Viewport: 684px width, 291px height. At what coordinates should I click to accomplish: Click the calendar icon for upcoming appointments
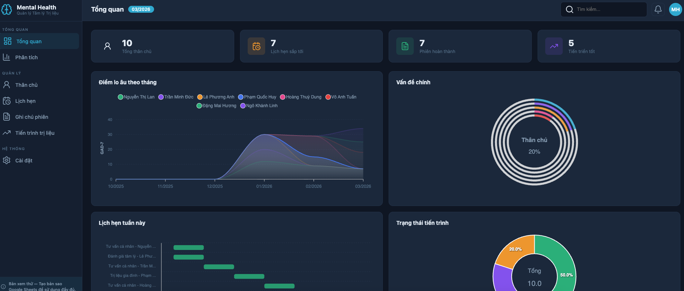[x=256, y=46]
